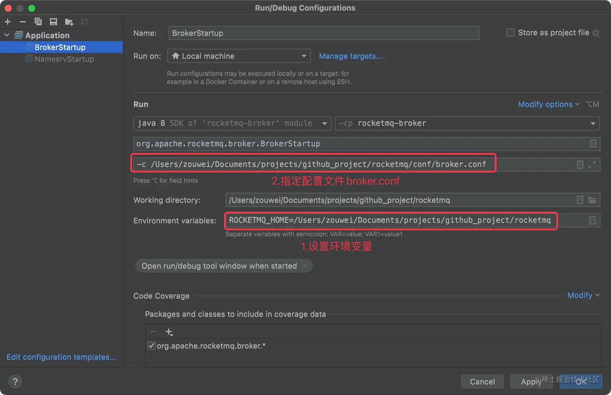Copy the selected configuration
611x395 pixels.
tap(38, 22)
